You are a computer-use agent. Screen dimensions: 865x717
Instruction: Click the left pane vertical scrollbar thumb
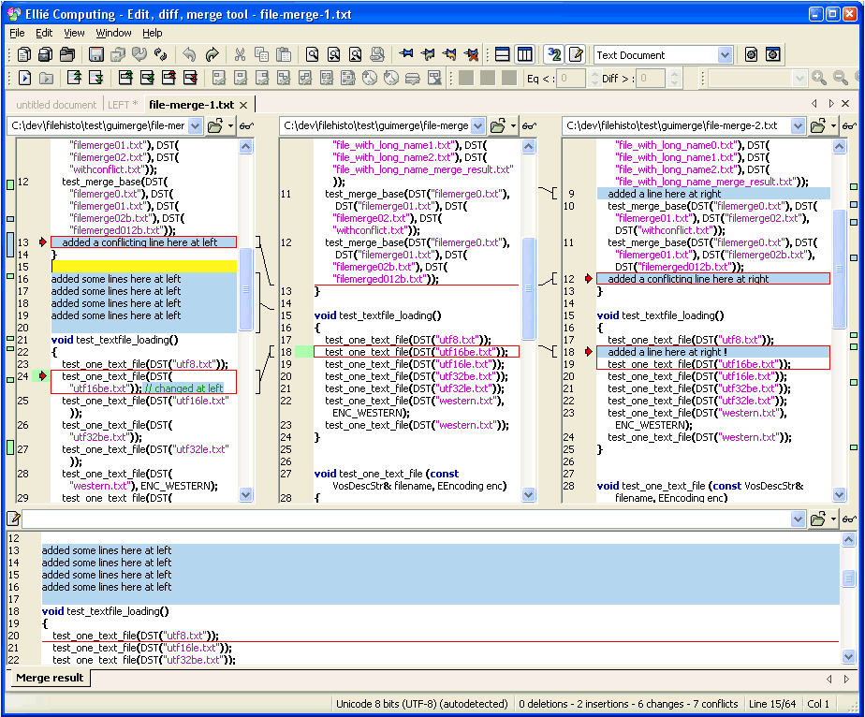point(245,290)
